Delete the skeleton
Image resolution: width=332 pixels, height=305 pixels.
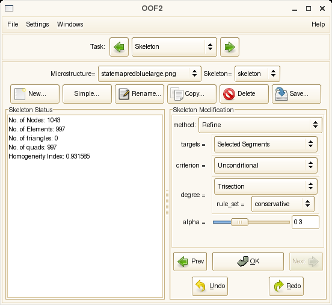[x=244, y=94]
